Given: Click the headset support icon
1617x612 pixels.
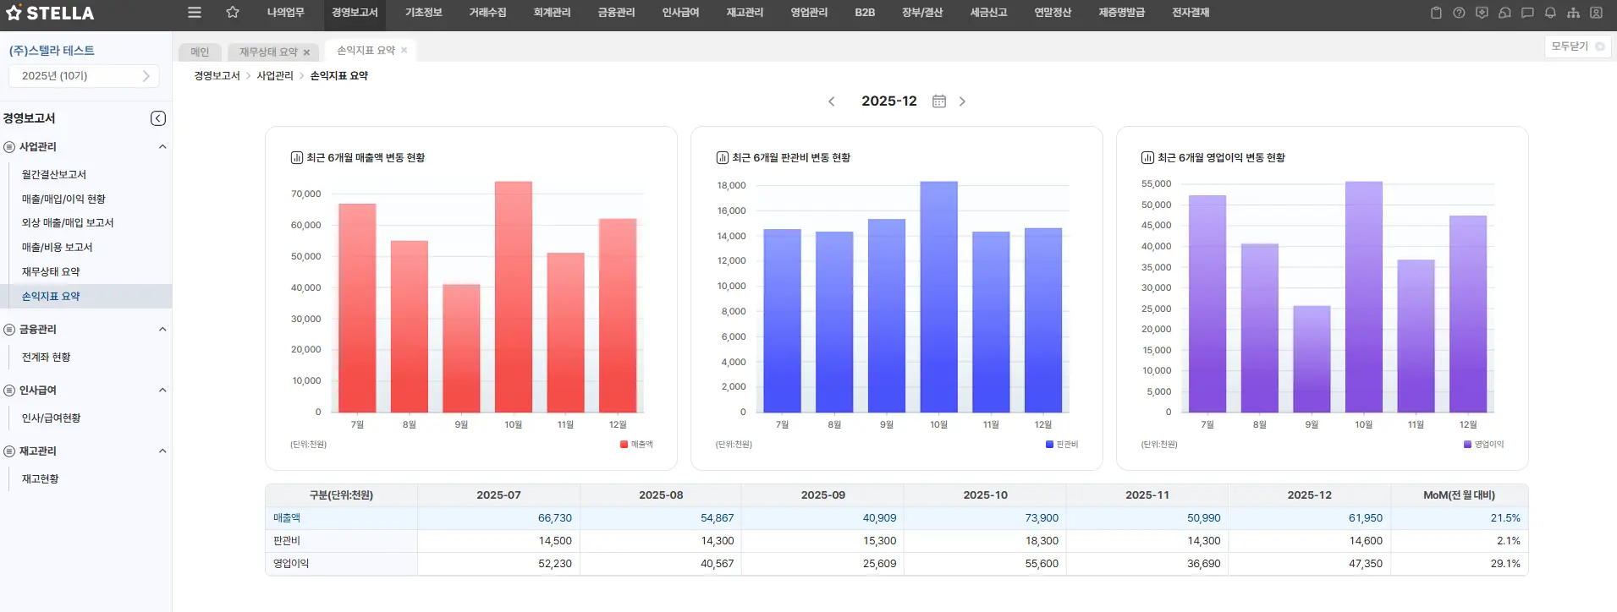Looking at the screenshot, I should pyautogui.click(x=1504, y=13).
